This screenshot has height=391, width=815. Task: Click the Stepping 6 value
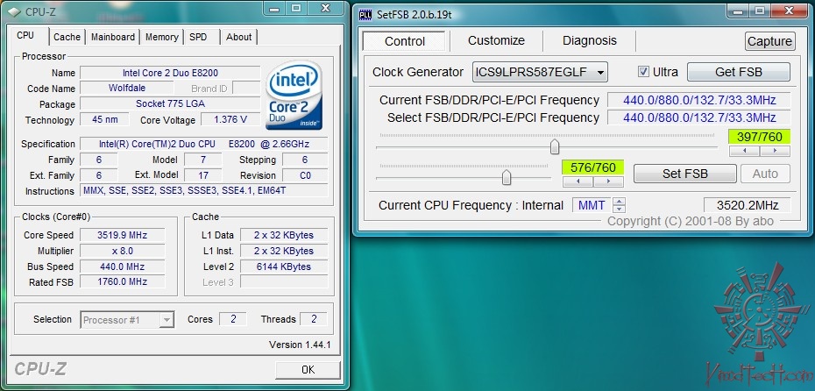click(305, 160)
